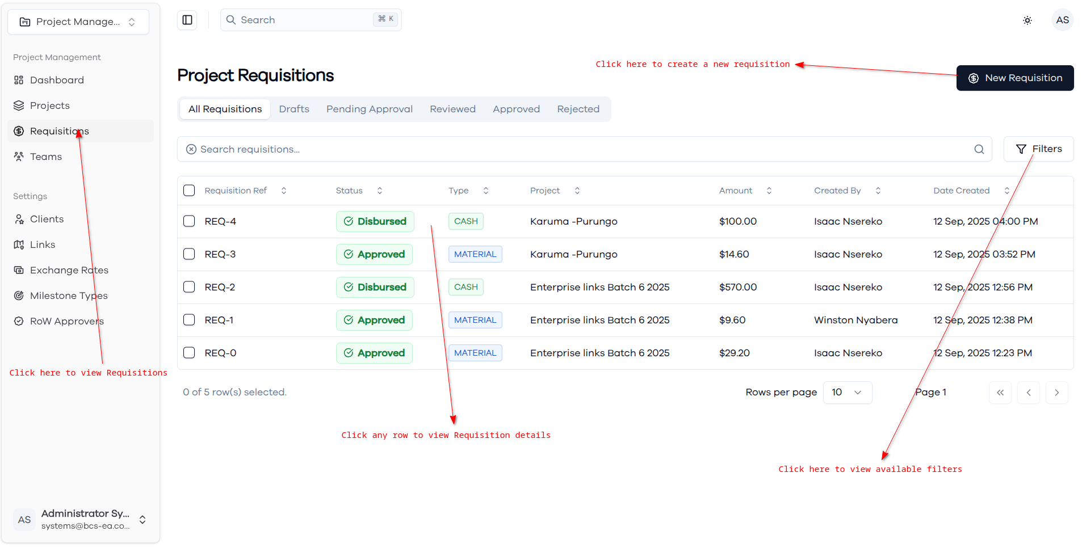Sort by Requisition Ref column
The height and width of the screenshot is (548, 1082).
246,191
